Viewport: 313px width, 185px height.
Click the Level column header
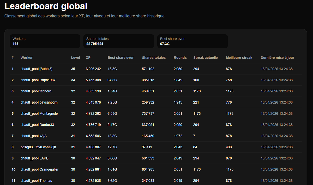point(75,58)
